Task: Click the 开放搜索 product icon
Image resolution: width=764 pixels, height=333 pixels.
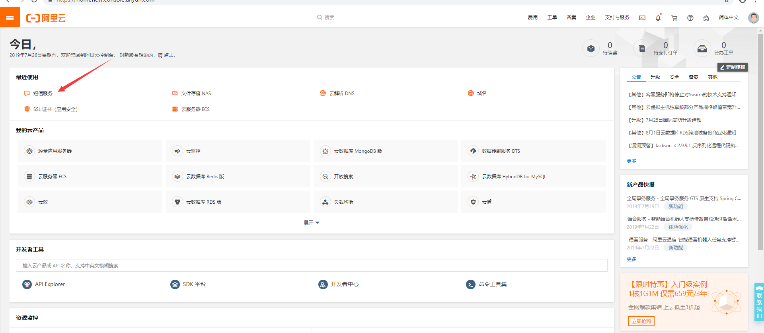Action: [x=325, y=177]
